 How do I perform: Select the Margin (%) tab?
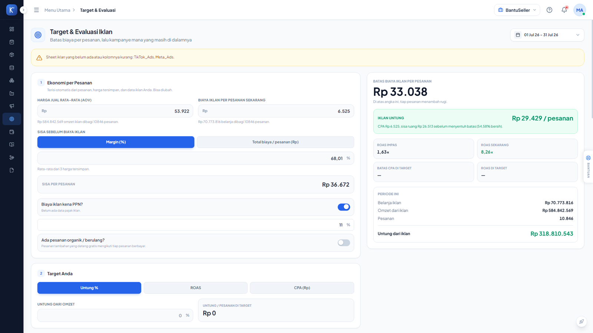pyautogui.click(x=116, y=142)
